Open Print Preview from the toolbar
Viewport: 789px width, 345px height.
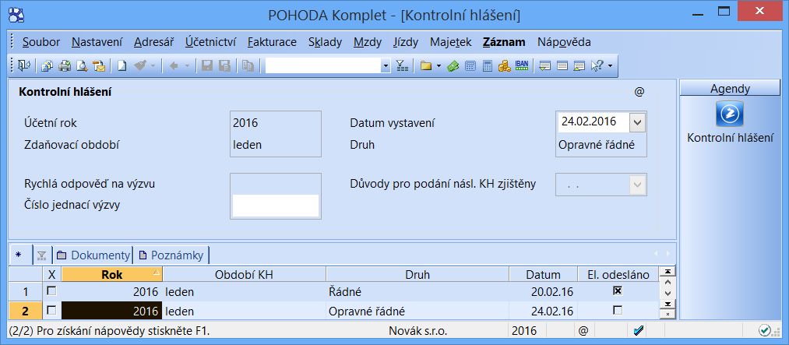[82, 66]
